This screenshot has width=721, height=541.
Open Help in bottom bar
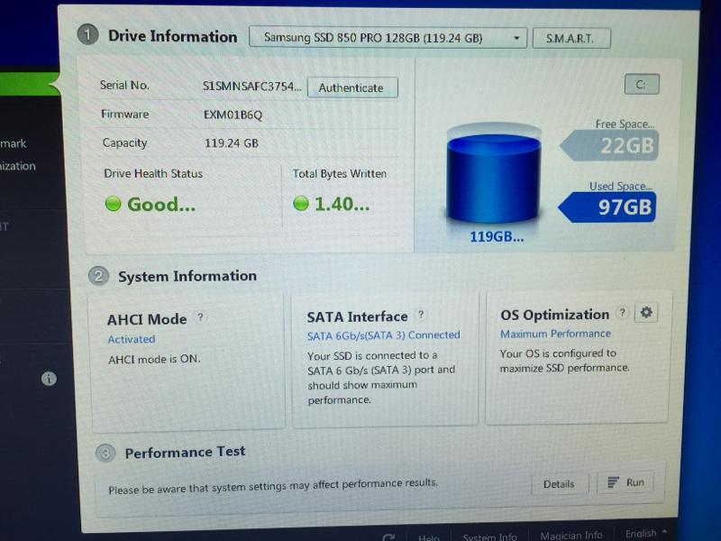(428, 536)
